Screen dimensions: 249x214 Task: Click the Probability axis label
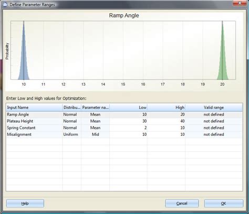[7, 51]
